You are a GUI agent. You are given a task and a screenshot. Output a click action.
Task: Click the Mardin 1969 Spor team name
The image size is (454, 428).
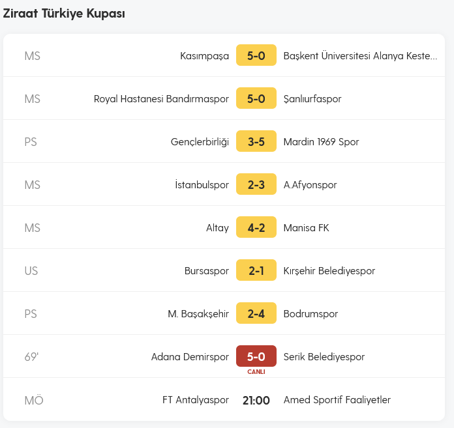[x=321, y=142]
